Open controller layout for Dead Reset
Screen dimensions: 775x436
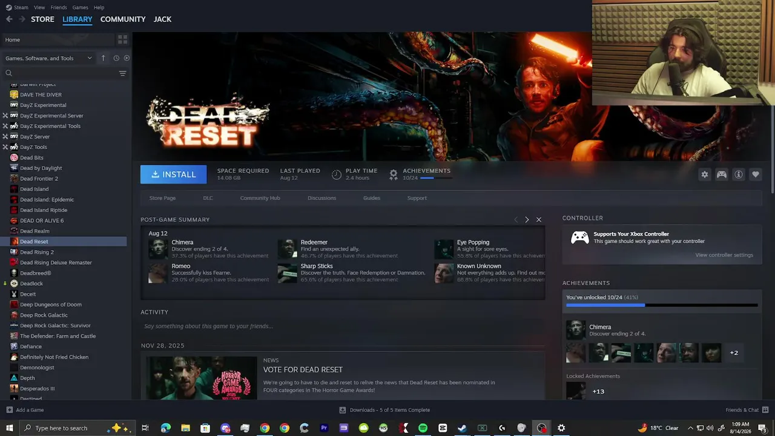click(722, 174)
